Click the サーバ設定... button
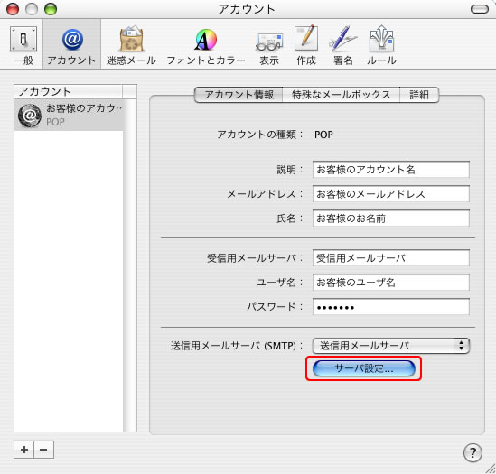This screenshot has height=474, width=496. point(364,368)
